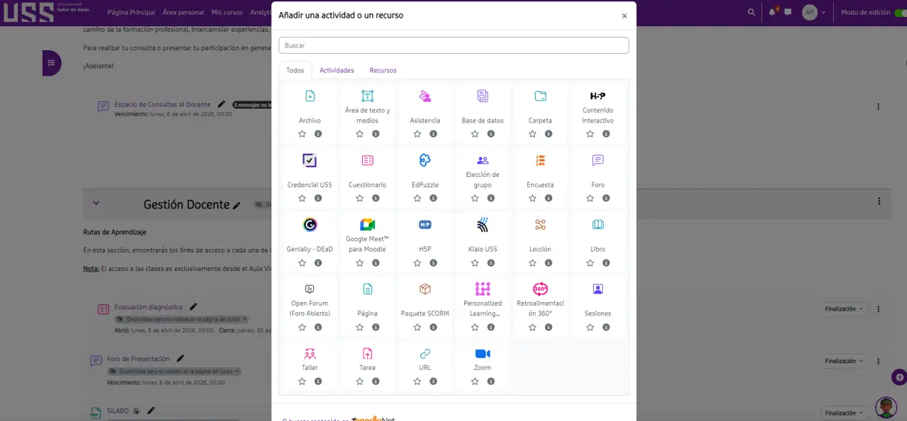Screen dimensions: 907x421
Task: Choose the Cuestionario activity icon
Action: pyautogui.click(x=367, y=161)
